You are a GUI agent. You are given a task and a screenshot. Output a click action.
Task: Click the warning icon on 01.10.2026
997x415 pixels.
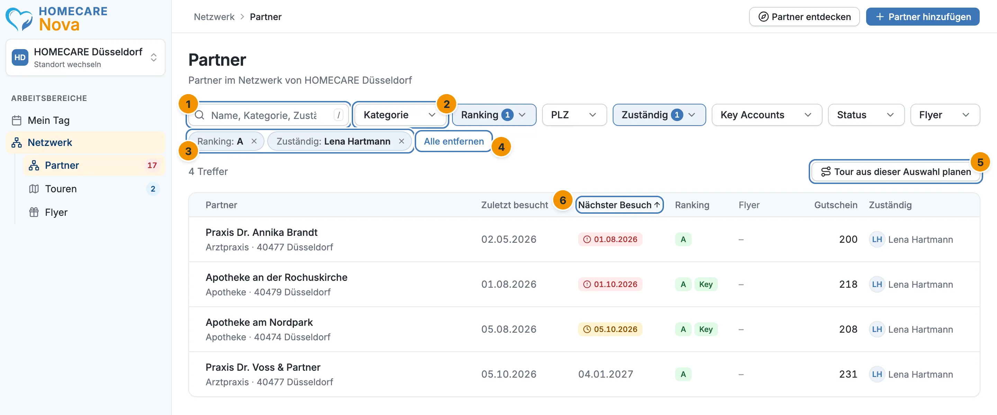click(587, 284)
